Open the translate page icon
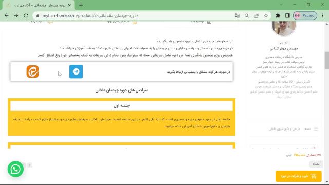Image resolution: width=329 pixels, height=185 pixels. point(237,16)
